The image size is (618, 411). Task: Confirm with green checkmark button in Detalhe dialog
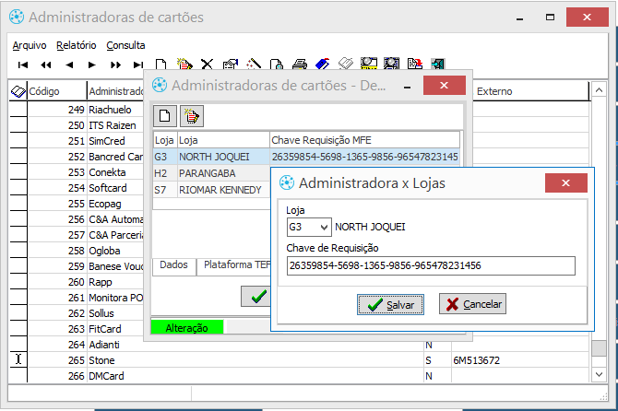tap(256, 296)
